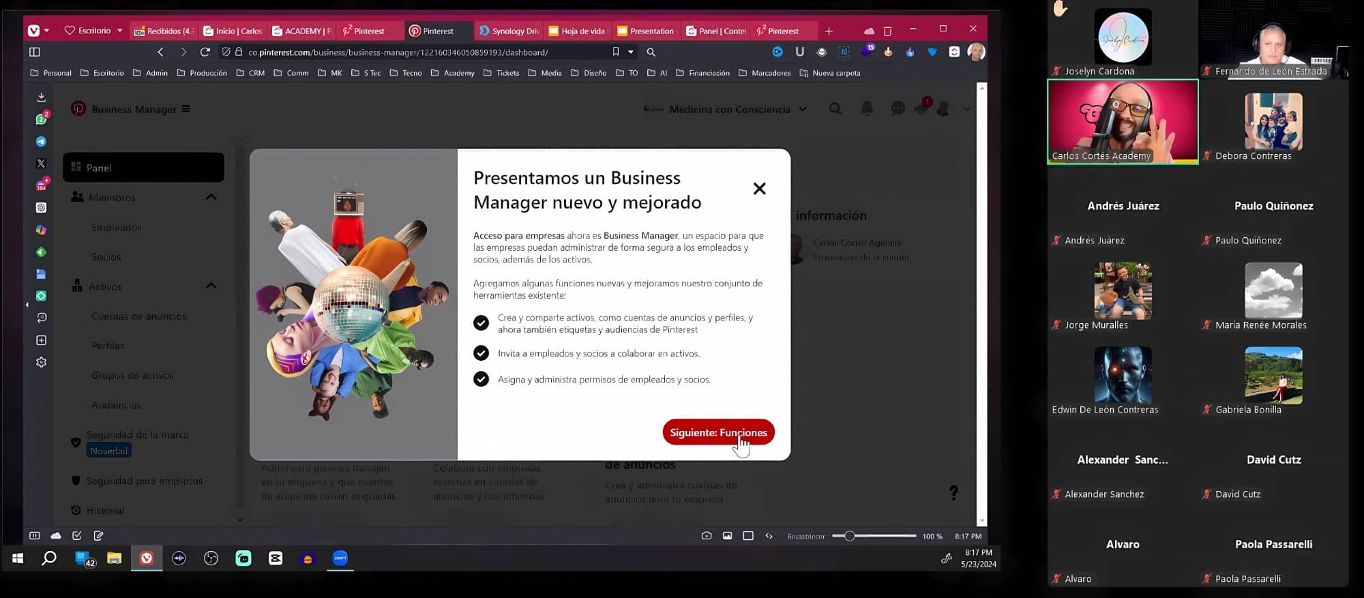1364x598 pixels.
Task: Open the Producción bookmarks folder
Action: point(202,73)
